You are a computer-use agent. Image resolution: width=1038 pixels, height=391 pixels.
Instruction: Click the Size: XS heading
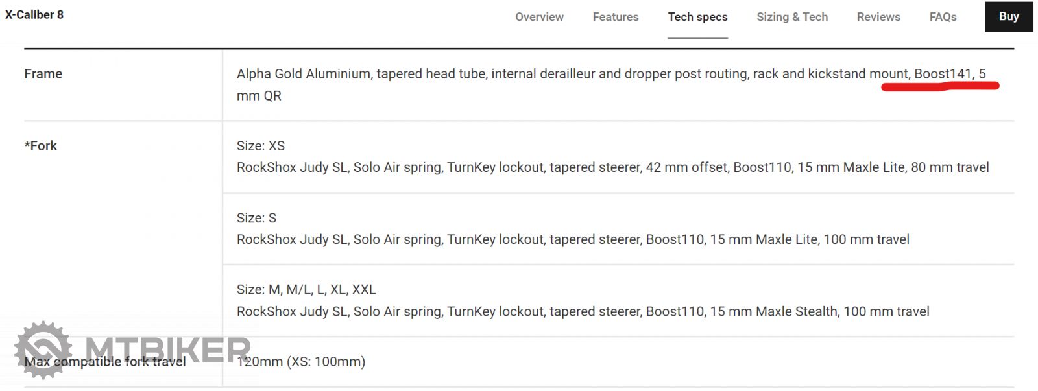(x=261, y=146)
